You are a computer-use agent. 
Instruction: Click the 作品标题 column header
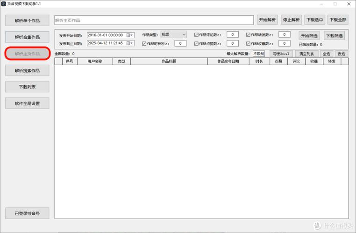tap(169, 62)
